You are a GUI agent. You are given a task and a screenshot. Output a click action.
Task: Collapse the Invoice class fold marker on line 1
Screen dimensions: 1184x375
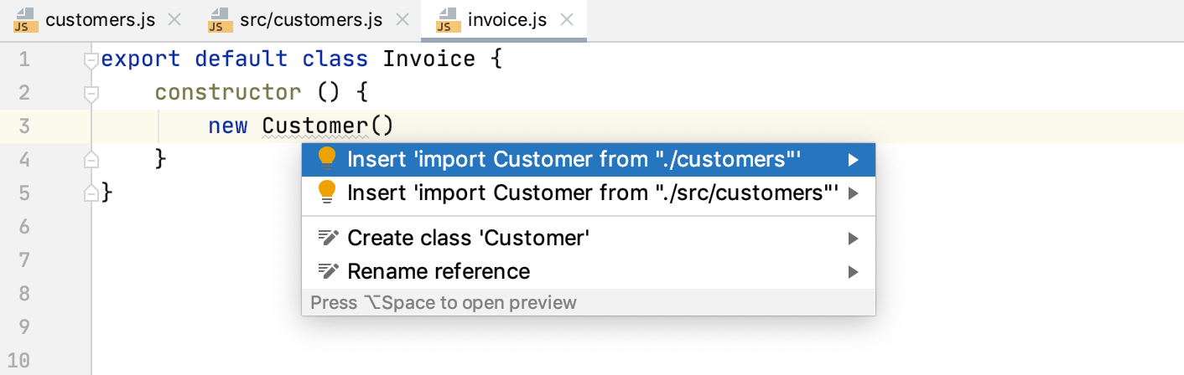point(91,60)
